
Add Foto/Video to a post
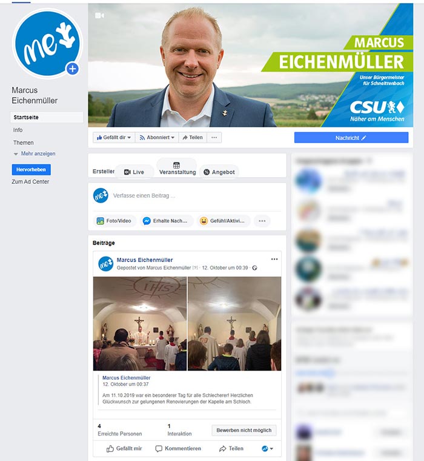(114, 221)
